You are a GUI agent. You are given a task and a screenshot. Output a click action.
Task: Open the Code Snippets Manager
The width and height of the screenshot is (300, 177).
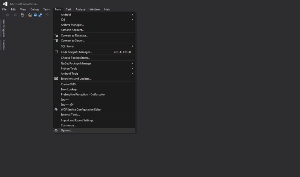[x=76, y=52]
